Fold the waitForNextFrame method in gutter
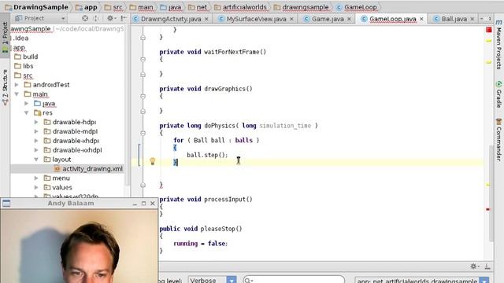The width and height of the screenshot is (504, 283). tap(143, 60)
